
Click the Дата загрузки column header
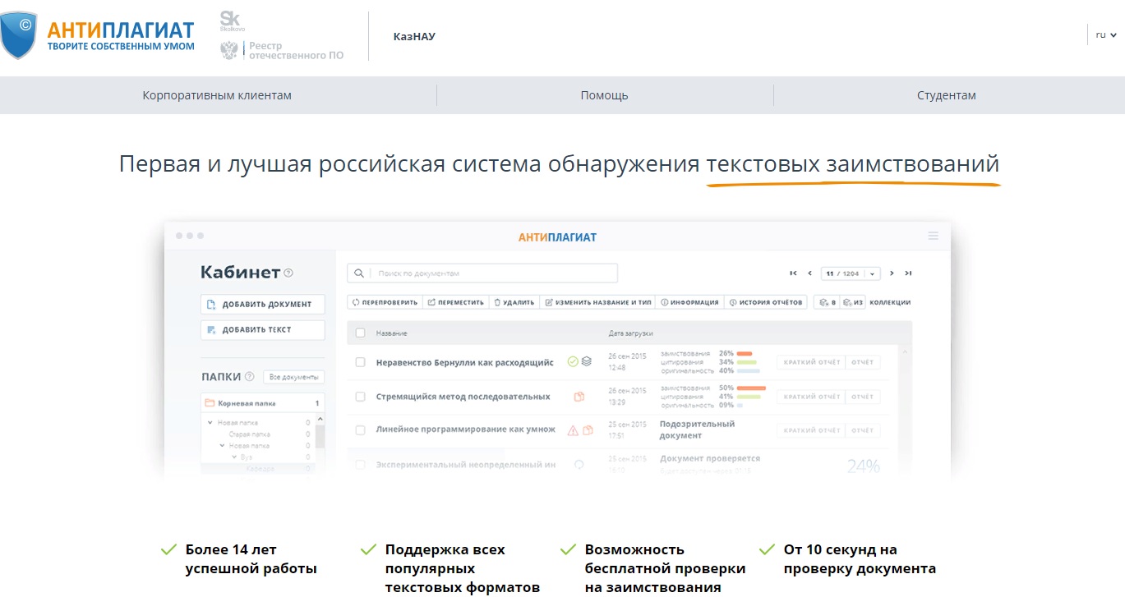(x=630, y=333)
